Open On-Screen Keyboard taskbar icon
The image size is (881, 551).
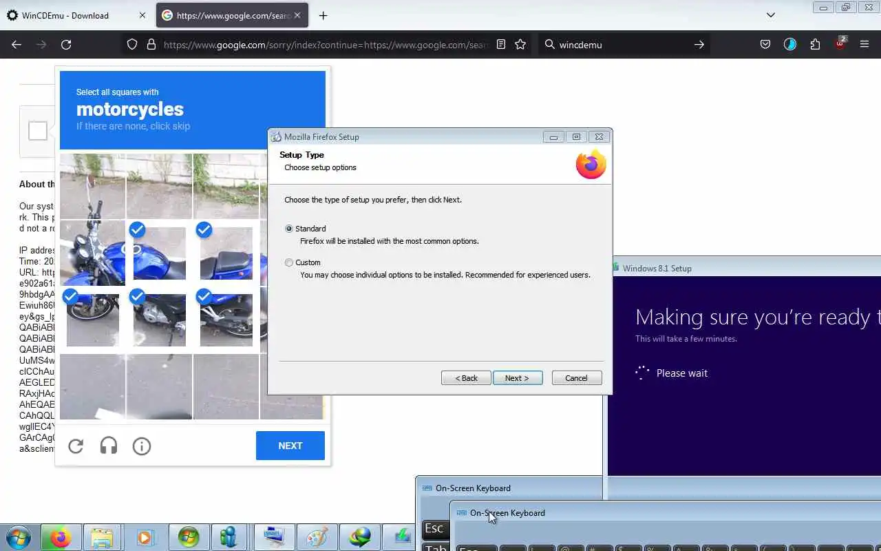tap(273, 537)
